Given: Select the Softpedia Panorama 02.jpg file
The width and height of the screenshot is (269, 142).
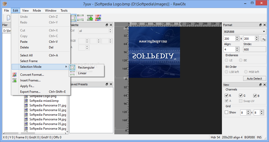Looking at the screenshot, I should (48, 110).
